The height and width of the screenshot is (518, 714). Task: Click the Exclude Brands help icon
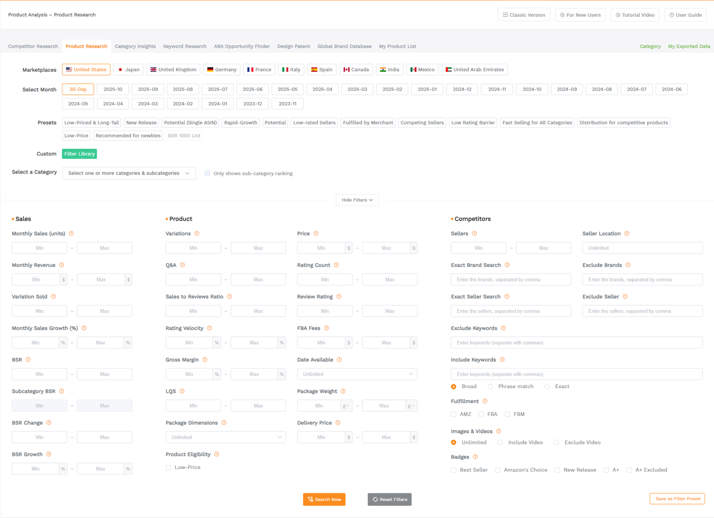click(x=629, y=265)
